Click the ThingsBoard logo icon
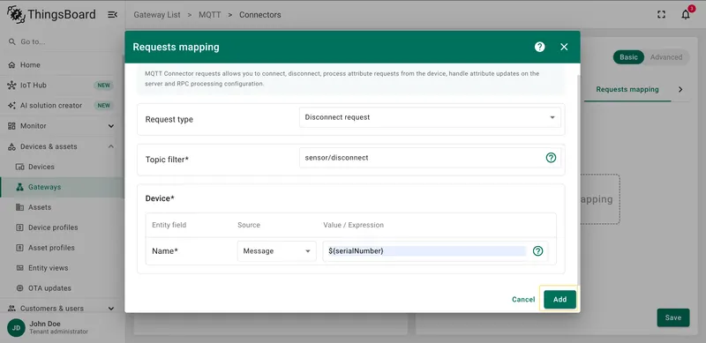 16,14
